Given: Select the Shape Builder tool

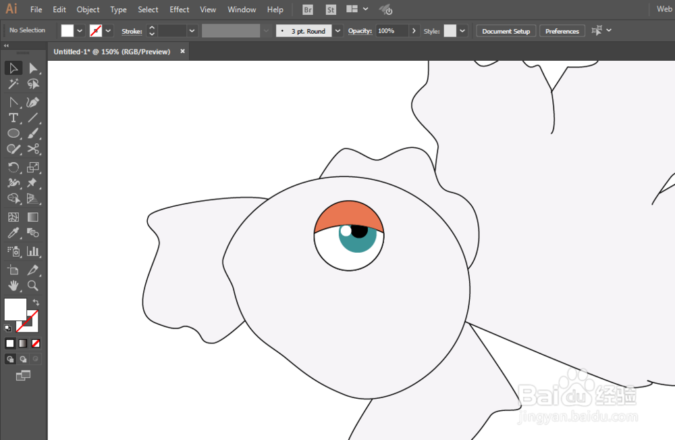Looking at the screenshot, I should 13,198.
